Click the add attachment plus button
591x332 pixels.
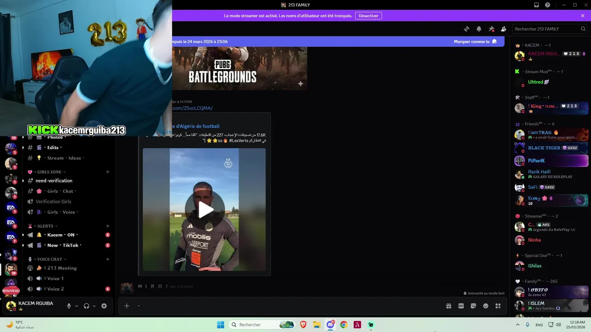pyautogui.click(x=127, y=306)
